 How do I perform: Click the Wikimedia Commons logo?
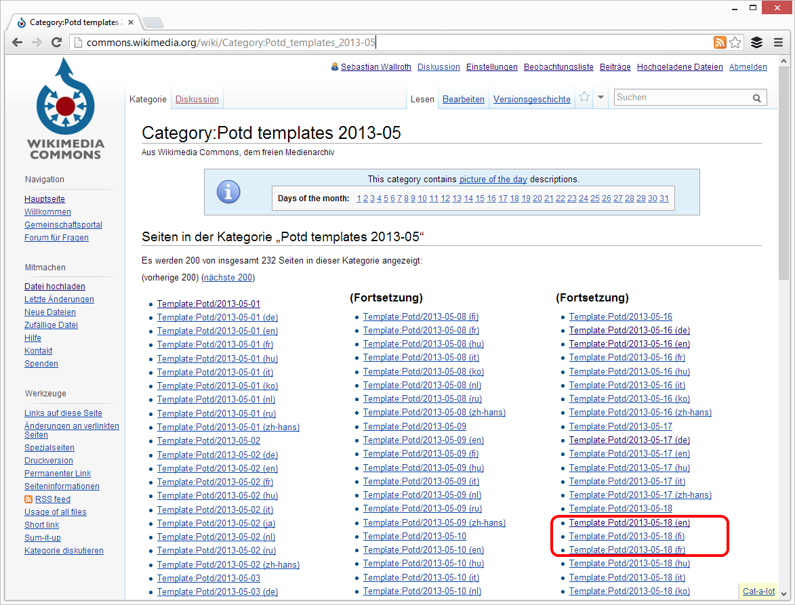click(65, 108)
